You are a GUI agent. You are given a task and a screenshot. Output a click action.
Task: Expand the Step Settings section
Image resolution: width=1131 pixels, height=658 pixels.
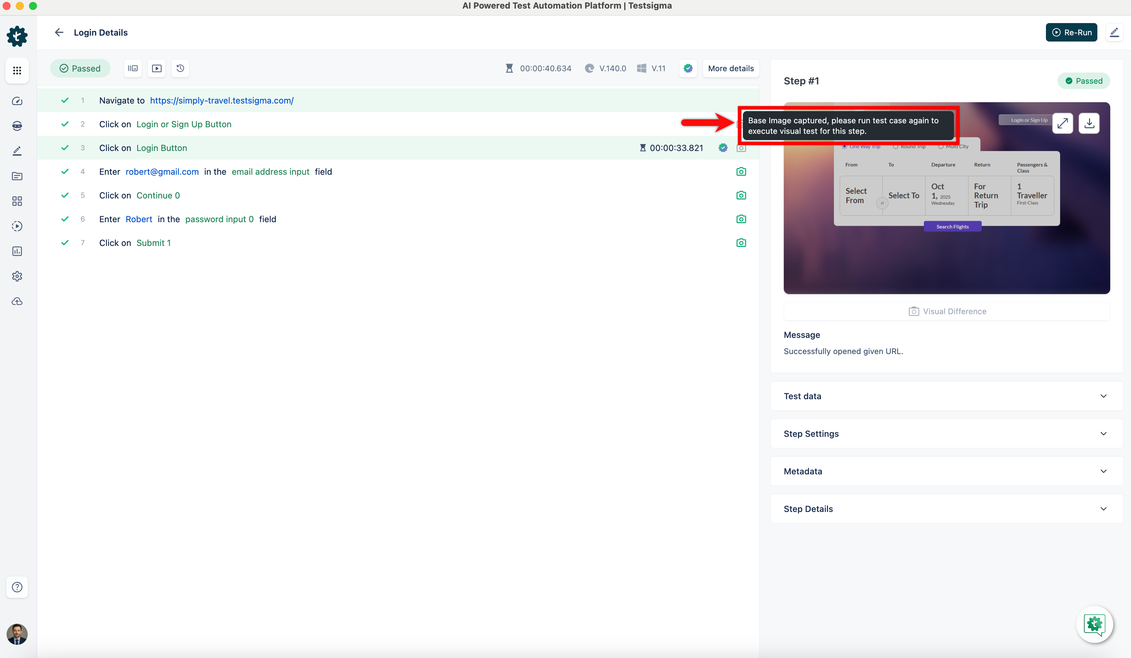[947, 434]
